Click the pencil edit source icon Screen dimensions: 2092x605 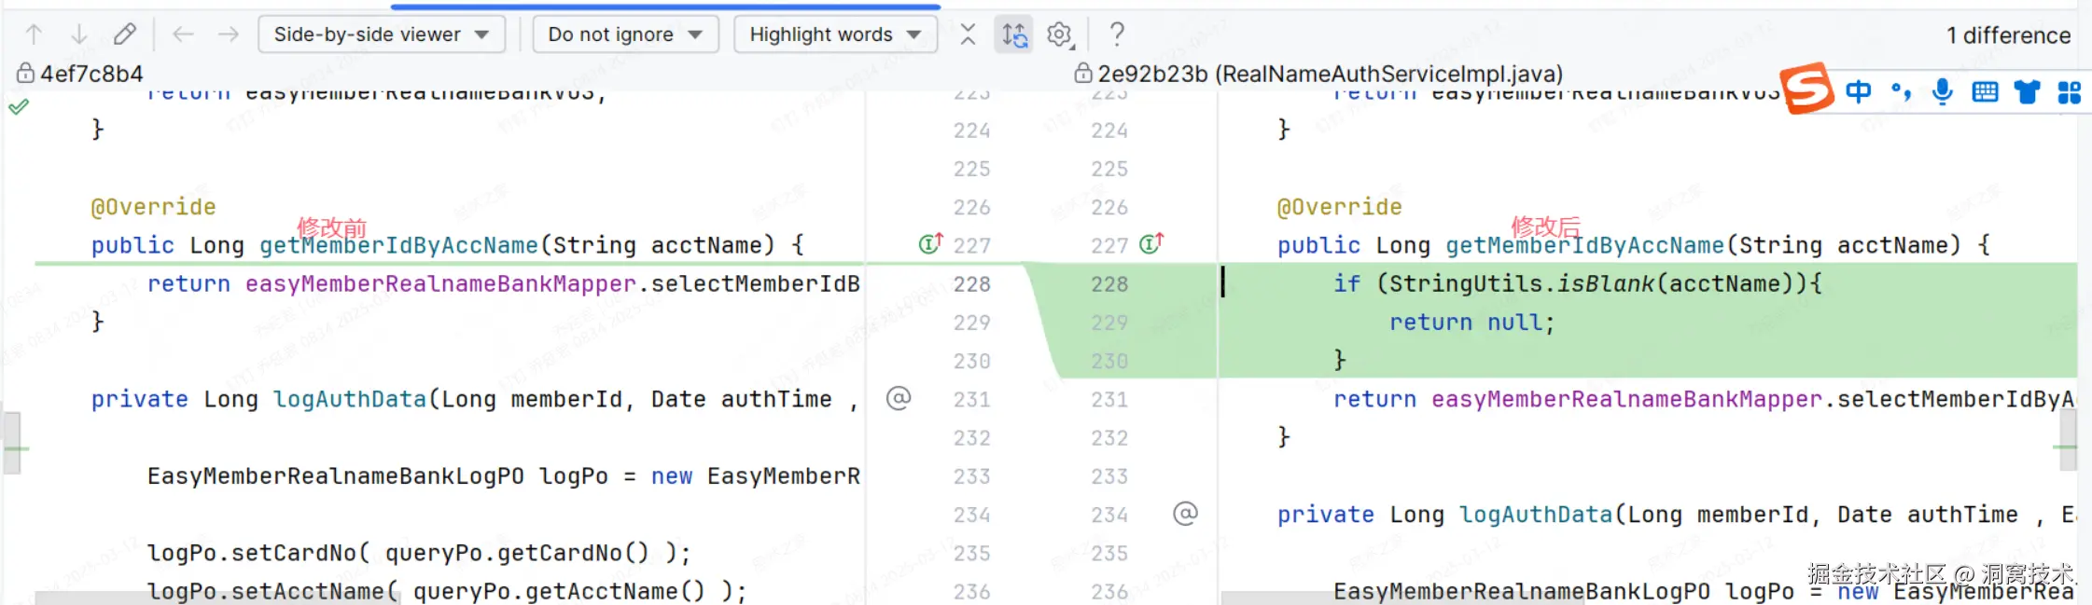[125, 34]
